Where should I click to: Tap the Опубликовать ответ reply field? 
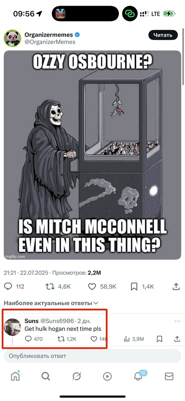point(92,356)
